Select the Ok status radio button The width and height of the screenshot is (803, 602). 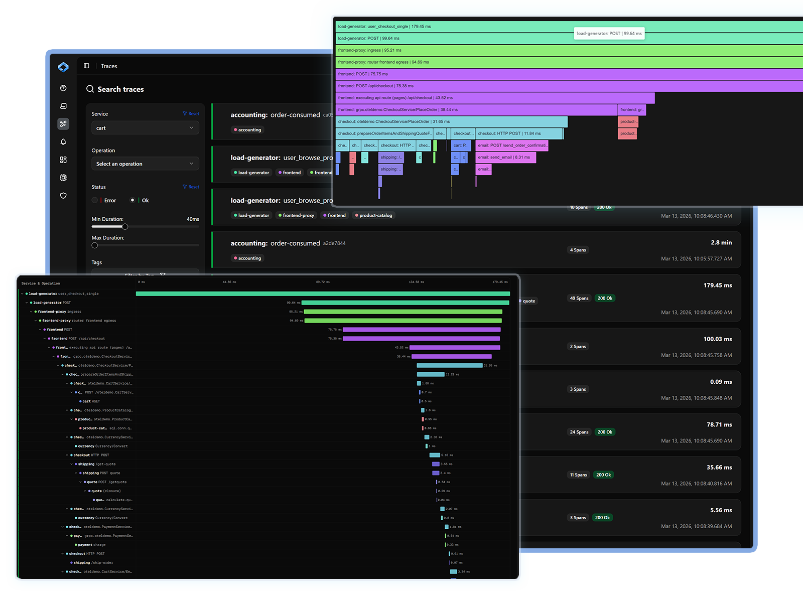click(132, 200)
